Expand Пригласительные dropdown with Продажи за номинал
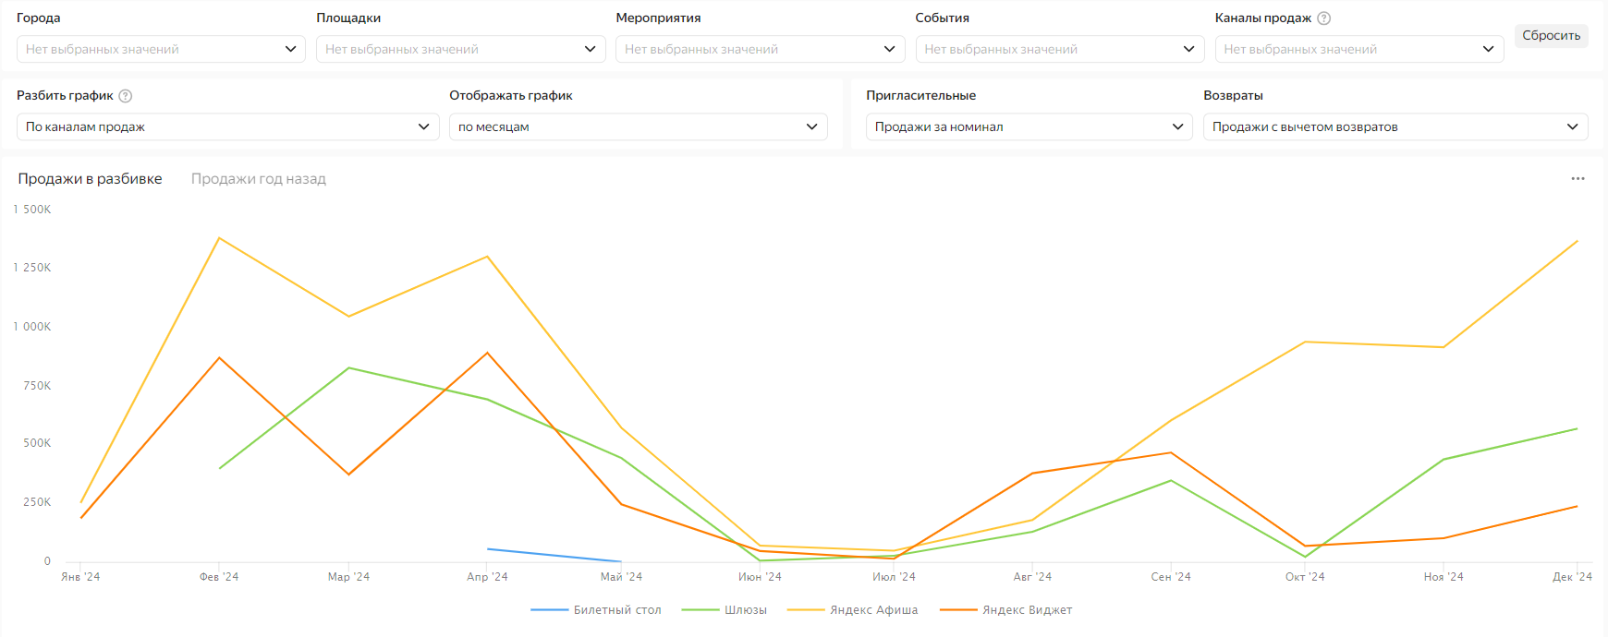The height and width of the screenshot is (637, 1608). 1029,127
